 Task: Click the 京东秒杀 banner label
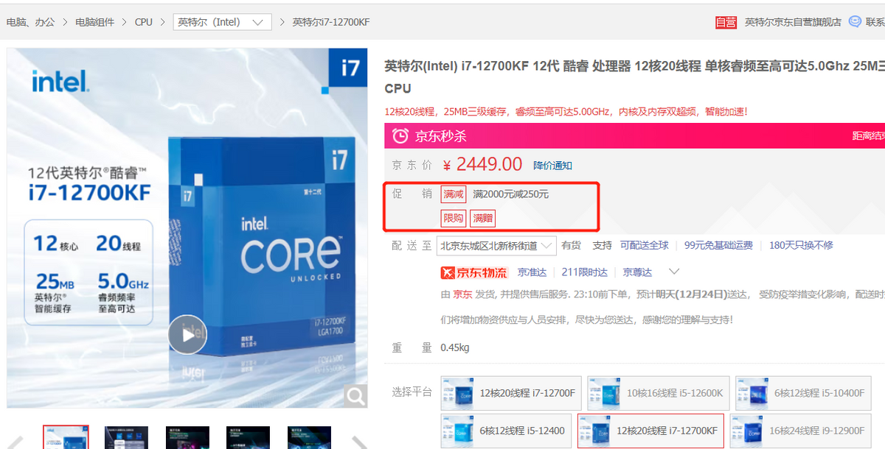441,136
